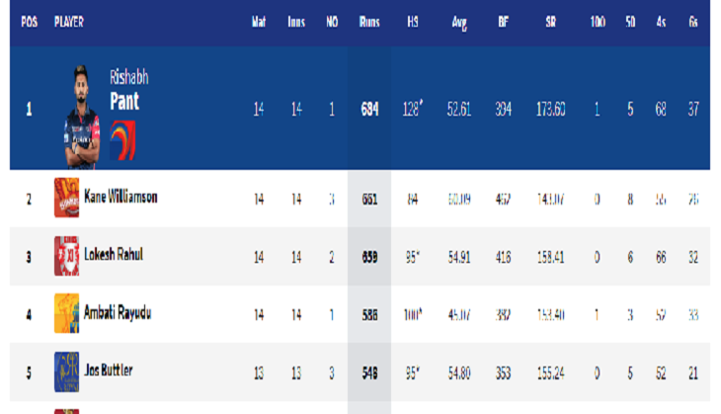
Task: Click the 6s column header
Action: [x=693, y=22]
